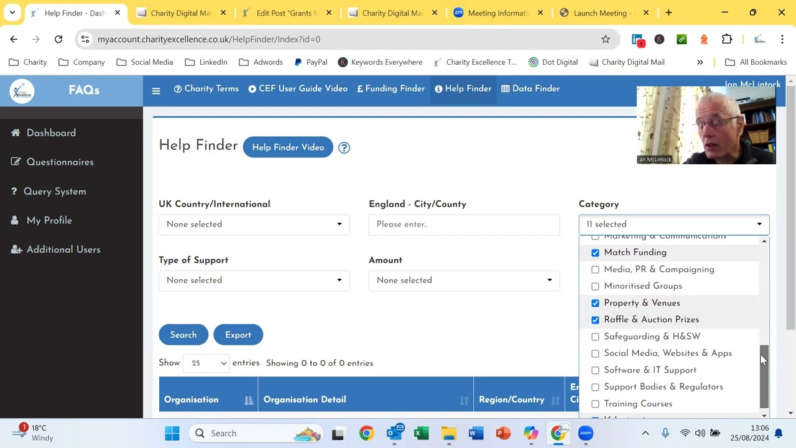Open My Profile in sidebar
Screen dimensions: 796x448
(x=42, y=221)
